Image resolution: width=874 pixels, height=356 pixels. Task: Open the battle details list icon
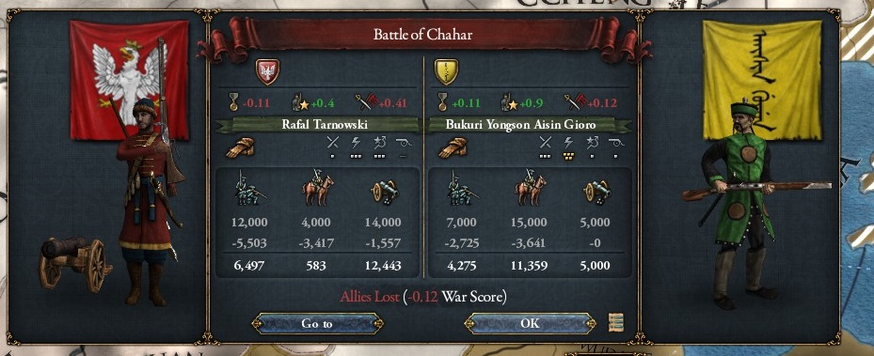616,322
